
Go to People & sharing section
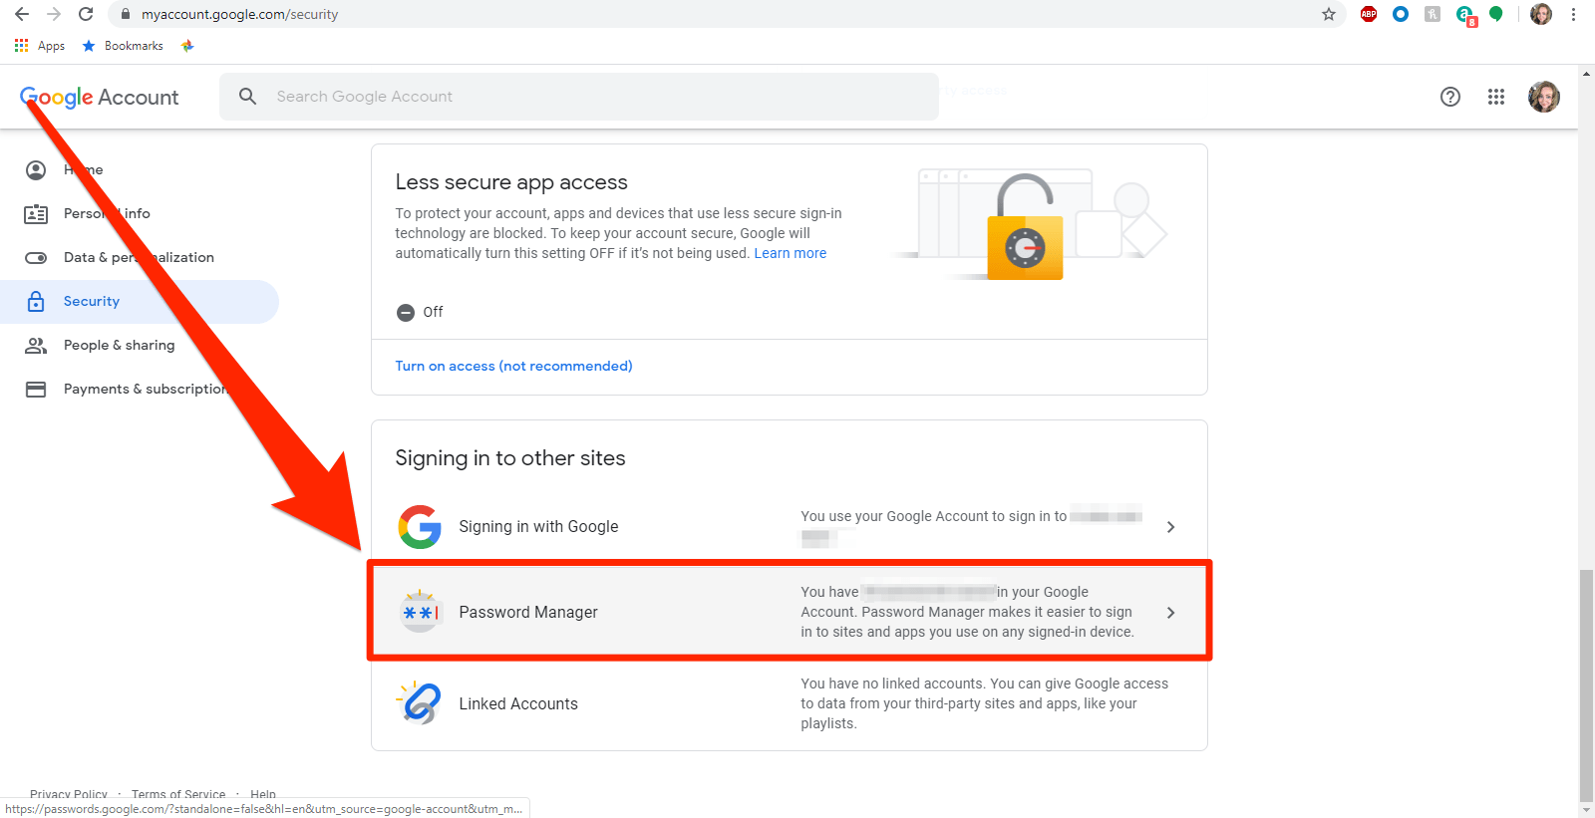[119, 345]
